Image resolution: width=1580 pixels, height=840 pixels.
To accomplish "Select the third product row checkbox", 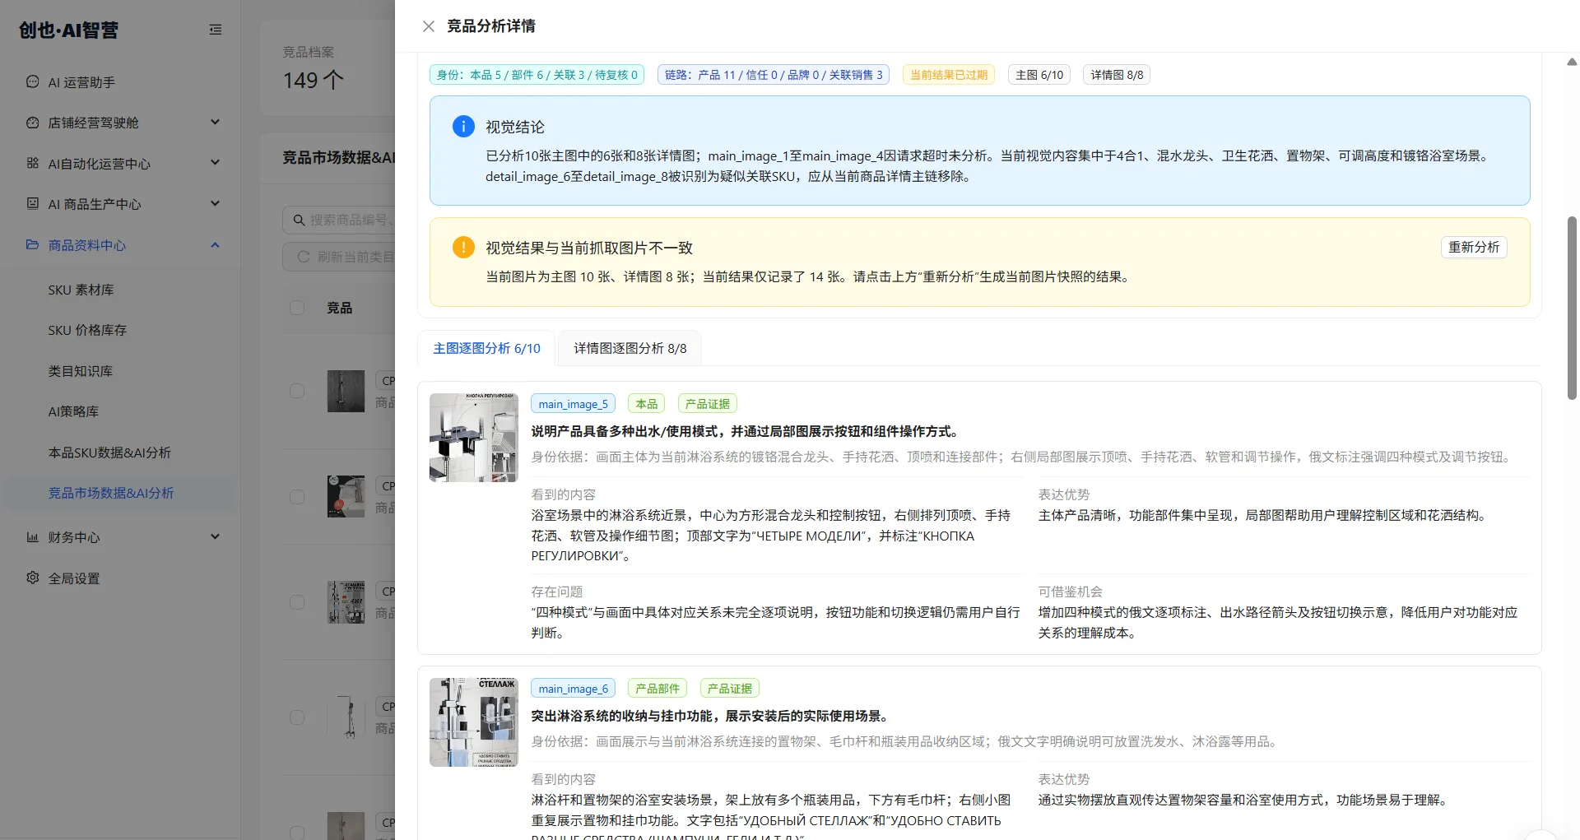I will [297, 601].
